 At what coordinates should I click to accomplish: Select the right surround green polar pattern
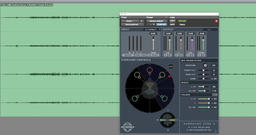tap(164, 98)
